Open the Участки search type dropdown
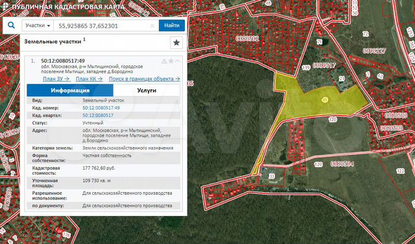 38,26
